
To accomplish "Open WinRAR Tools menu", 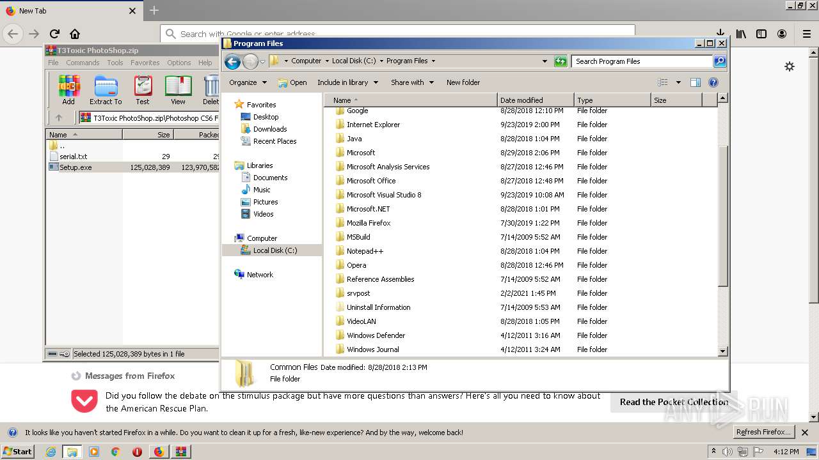I will coord(115,63).
